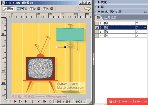The width and height of the screenshot is (148, 105).
Task: Click the gradient square handle on canvas
Action: pos(65,47)
